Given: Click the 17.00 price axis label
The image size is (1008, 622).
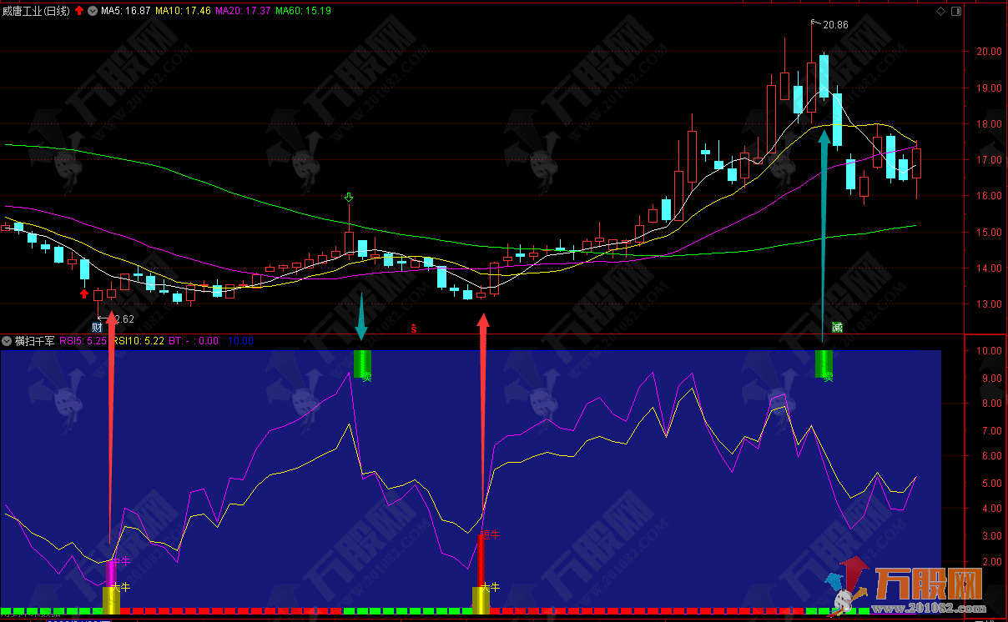Looking at the screenshot, I should (x=990, y=159).
